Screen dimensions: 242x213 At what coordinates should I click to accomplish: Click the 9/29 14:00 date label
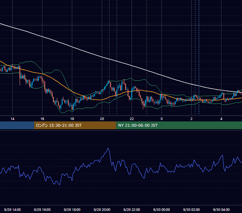tap(12, 209)
